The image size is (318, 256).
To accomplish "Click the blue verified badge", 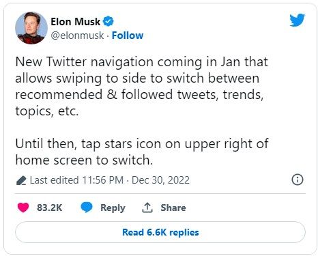I will [108, 22].
